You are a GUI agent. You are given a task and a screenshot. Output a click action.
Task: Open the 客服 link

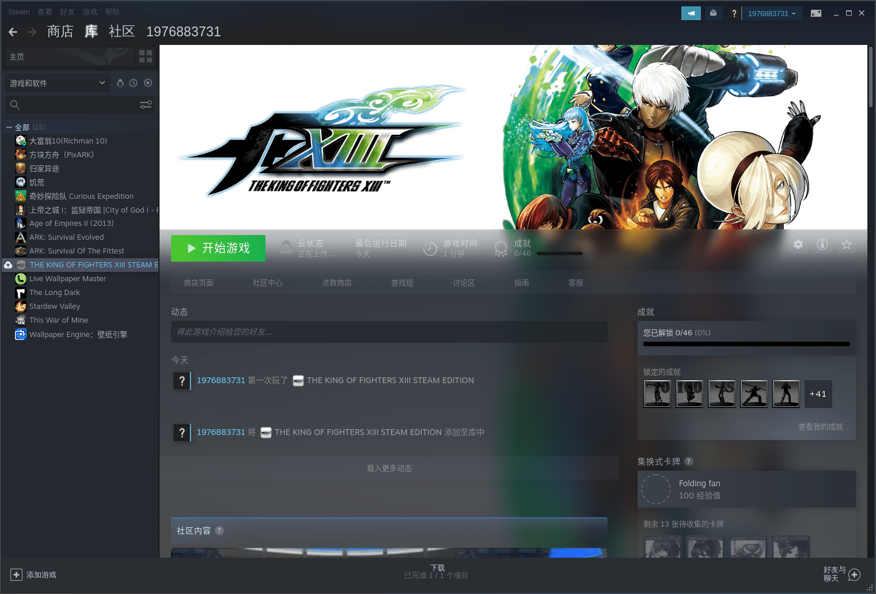pyautogui.click(x=576, y=283)
